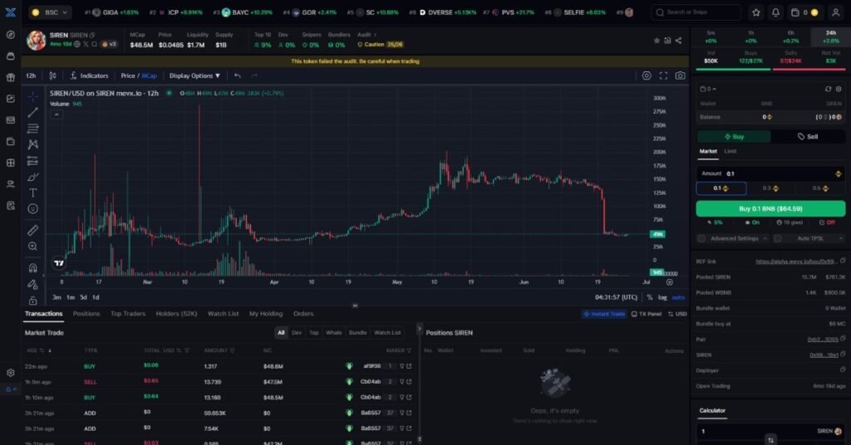Toggle percent scale on the chart

pos(650,297)
